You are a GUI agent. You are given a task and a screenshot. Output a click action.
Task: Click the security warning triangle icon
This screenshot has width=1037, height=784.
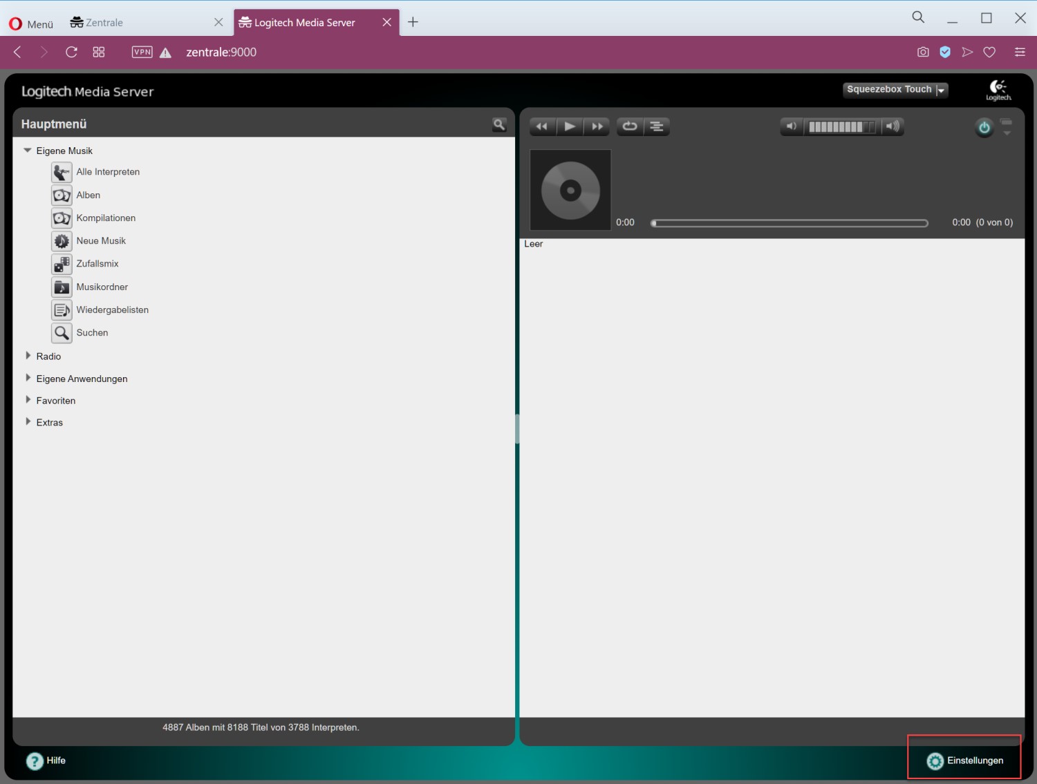click(165, 52)
